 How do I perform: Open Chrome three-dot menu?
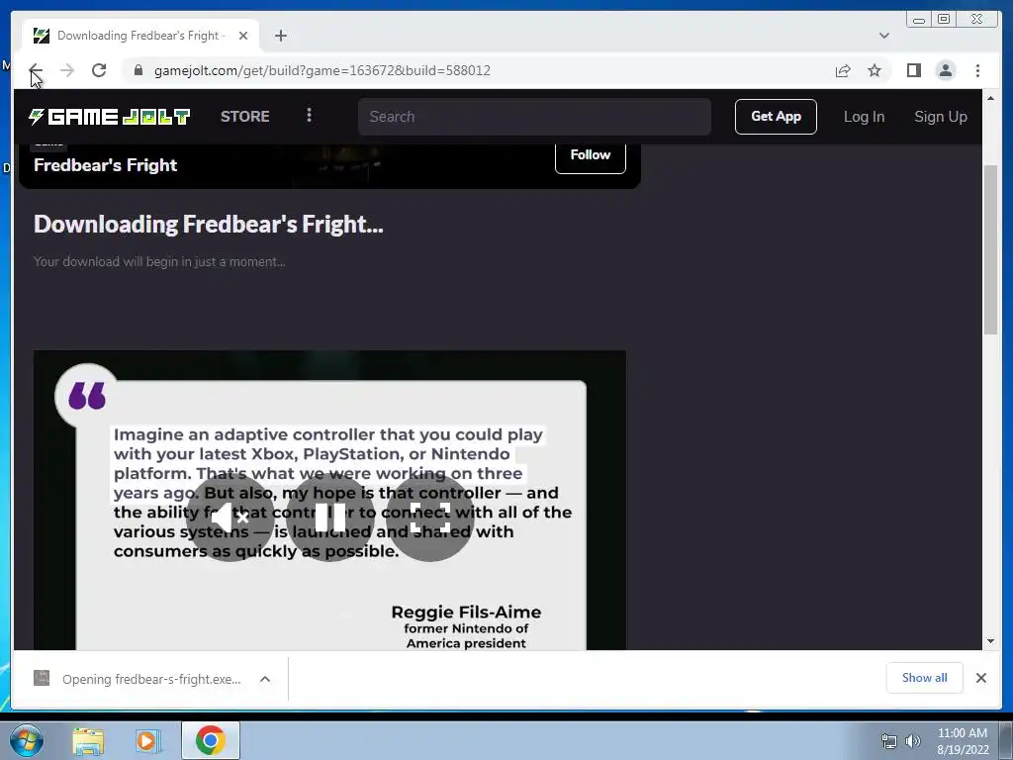pos(977,70)
